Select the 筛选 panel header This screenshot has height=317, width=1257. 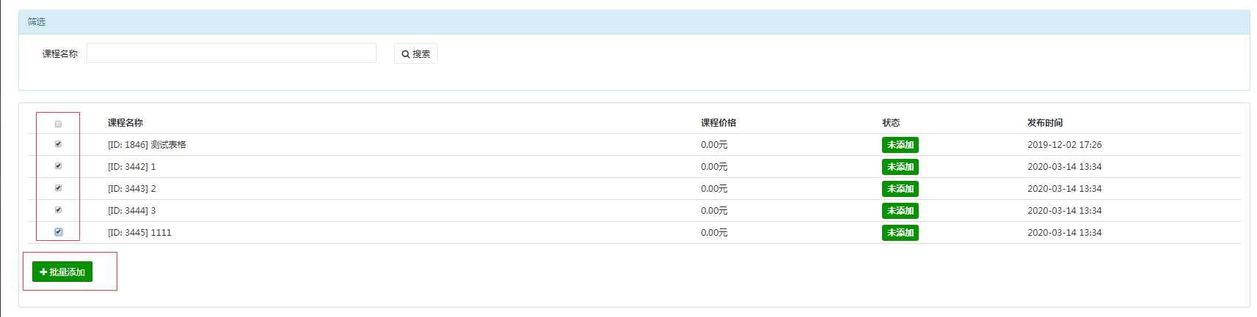point(634,22)
